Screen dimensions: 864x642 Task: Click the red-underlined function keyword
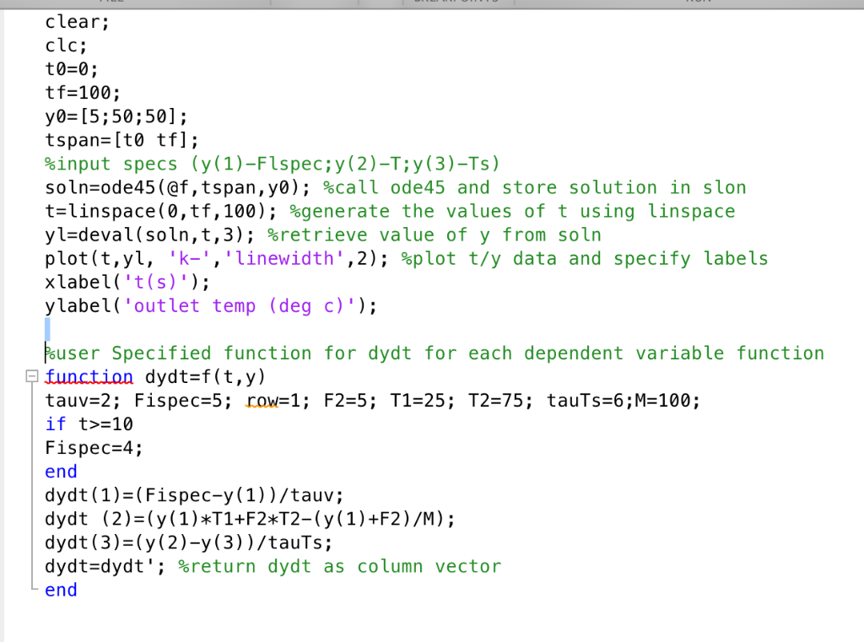(x=89, y=377)
